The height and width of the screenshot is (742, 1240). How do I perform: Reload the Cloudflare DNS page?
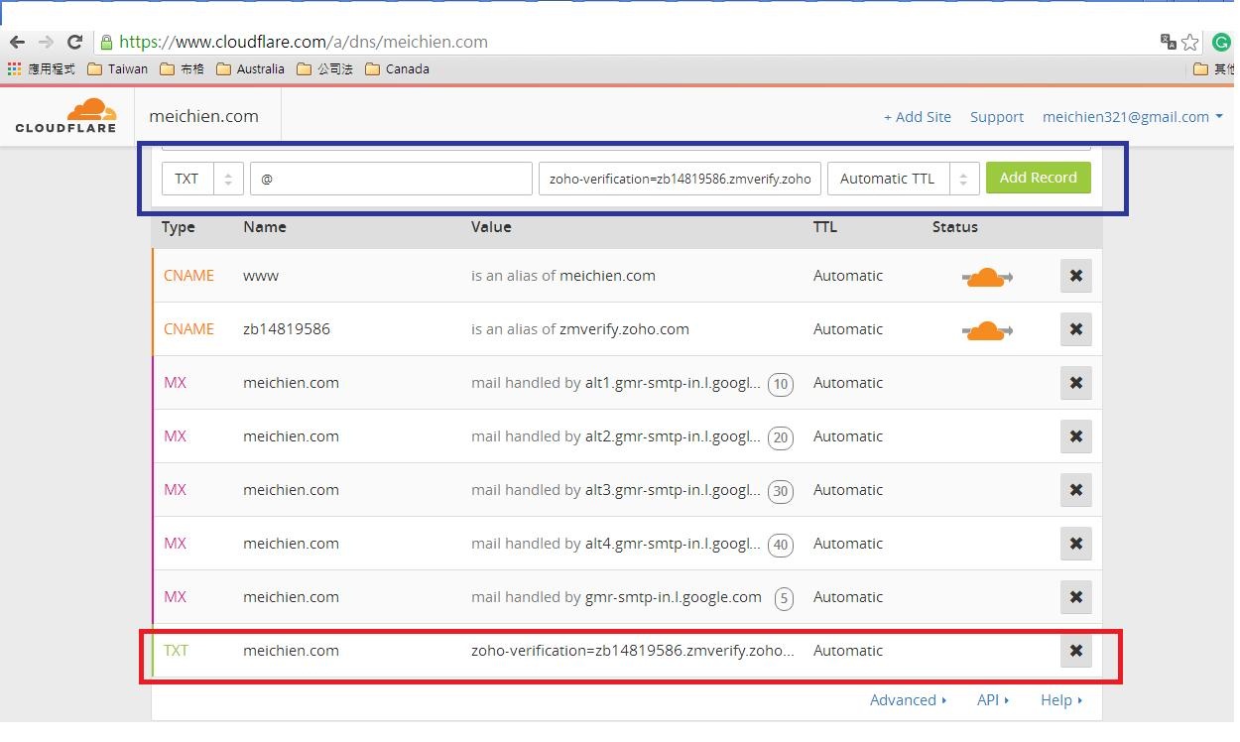[x=74, y=42]
